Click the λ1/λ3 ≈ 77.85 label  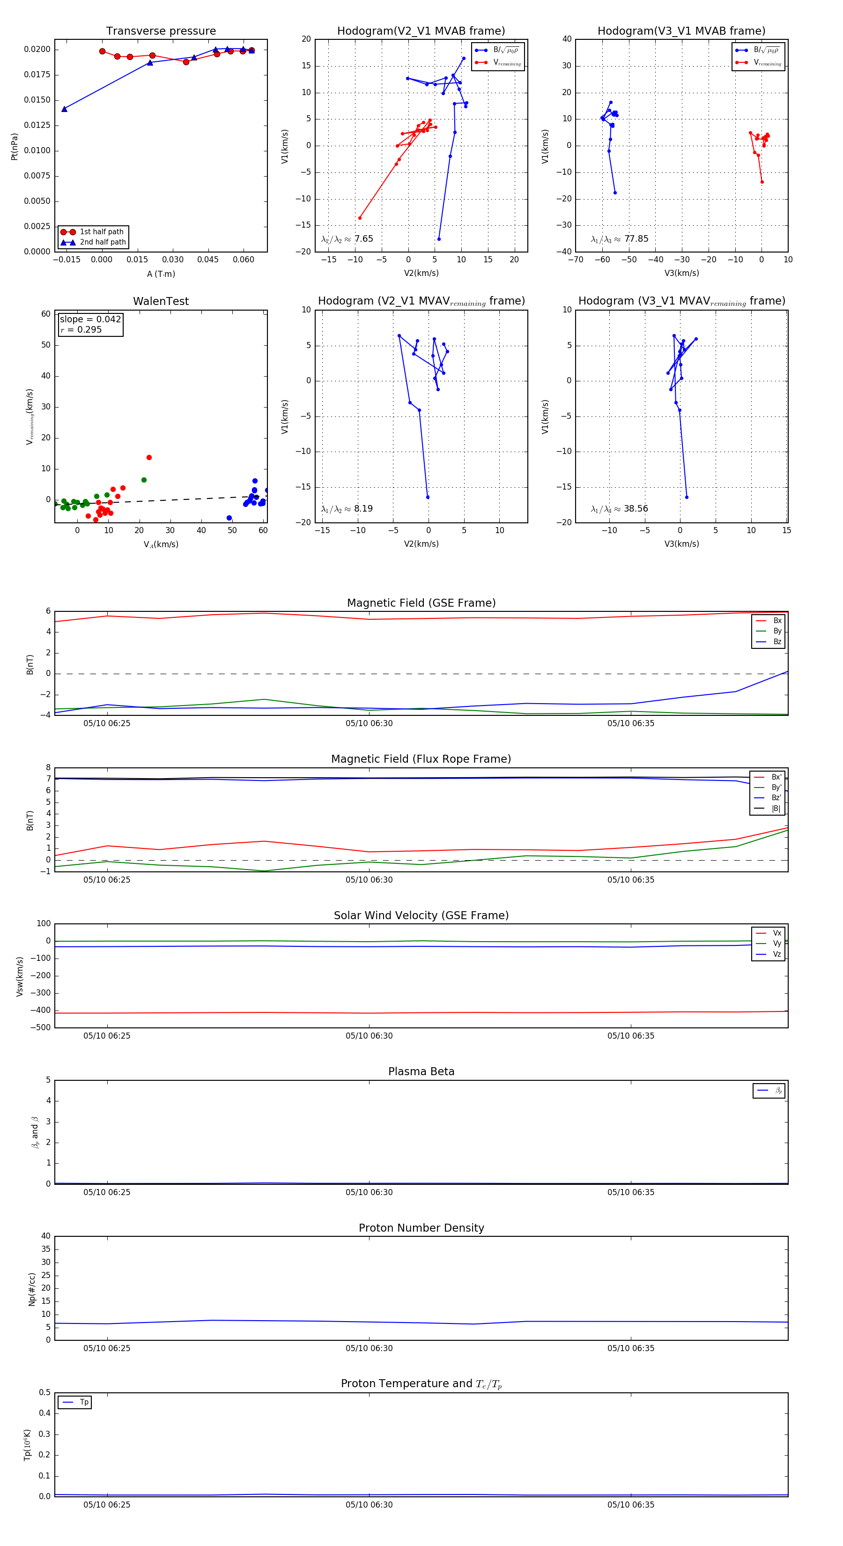pos(619,239)
